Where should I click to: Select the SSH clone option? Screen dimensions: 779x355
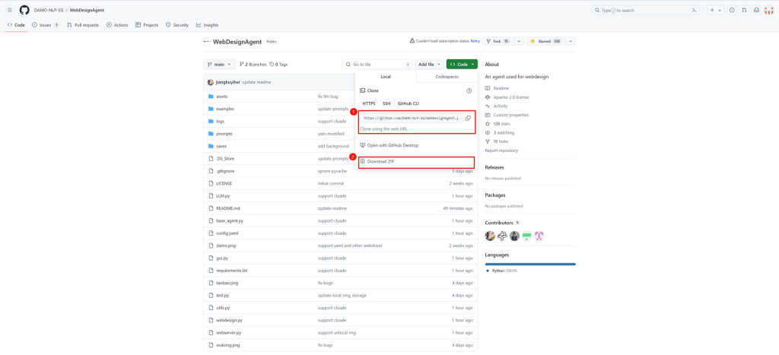(x=386, y=103)
